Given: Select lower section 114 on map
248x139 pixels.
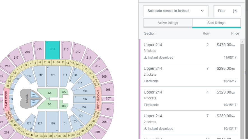Looking at the screenshot, I should [x=53, y=76].
